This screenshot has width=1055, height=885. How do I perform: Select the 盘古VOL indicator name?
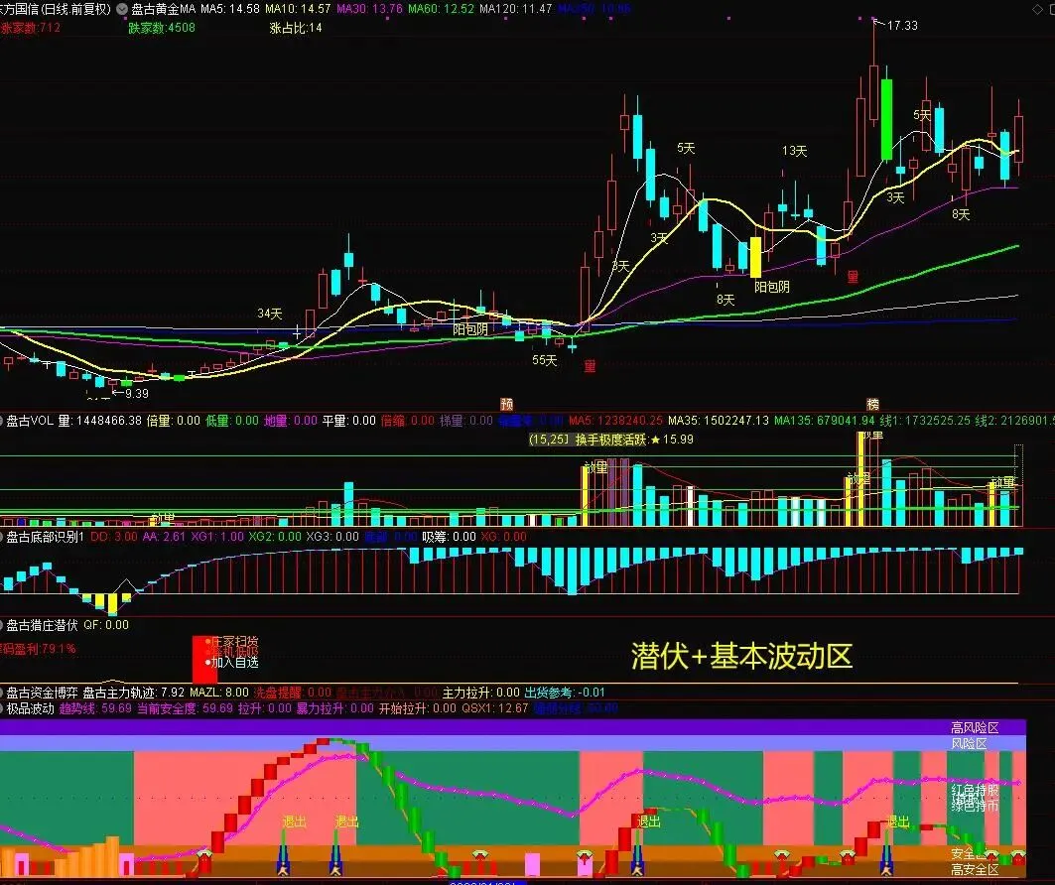tap(30, 421)
